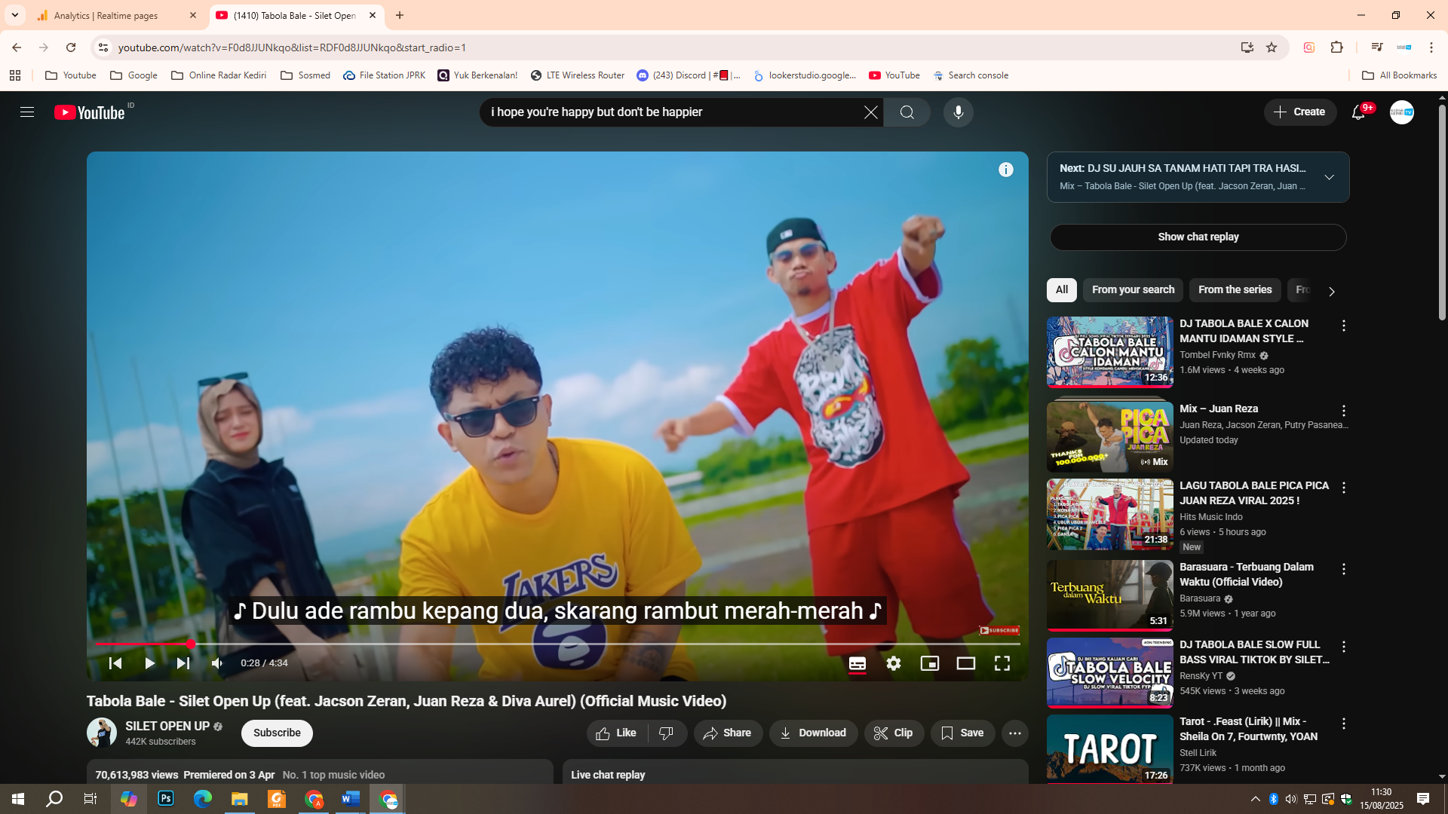Select the All filter chip

point(1062,289)
